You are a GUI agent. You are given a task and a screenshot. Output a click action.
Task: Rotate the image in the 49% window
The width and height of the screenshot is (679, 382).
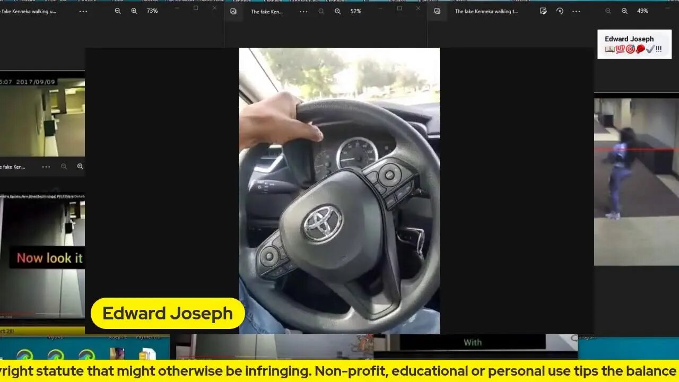pyautogui.click(x=560, y=11)
